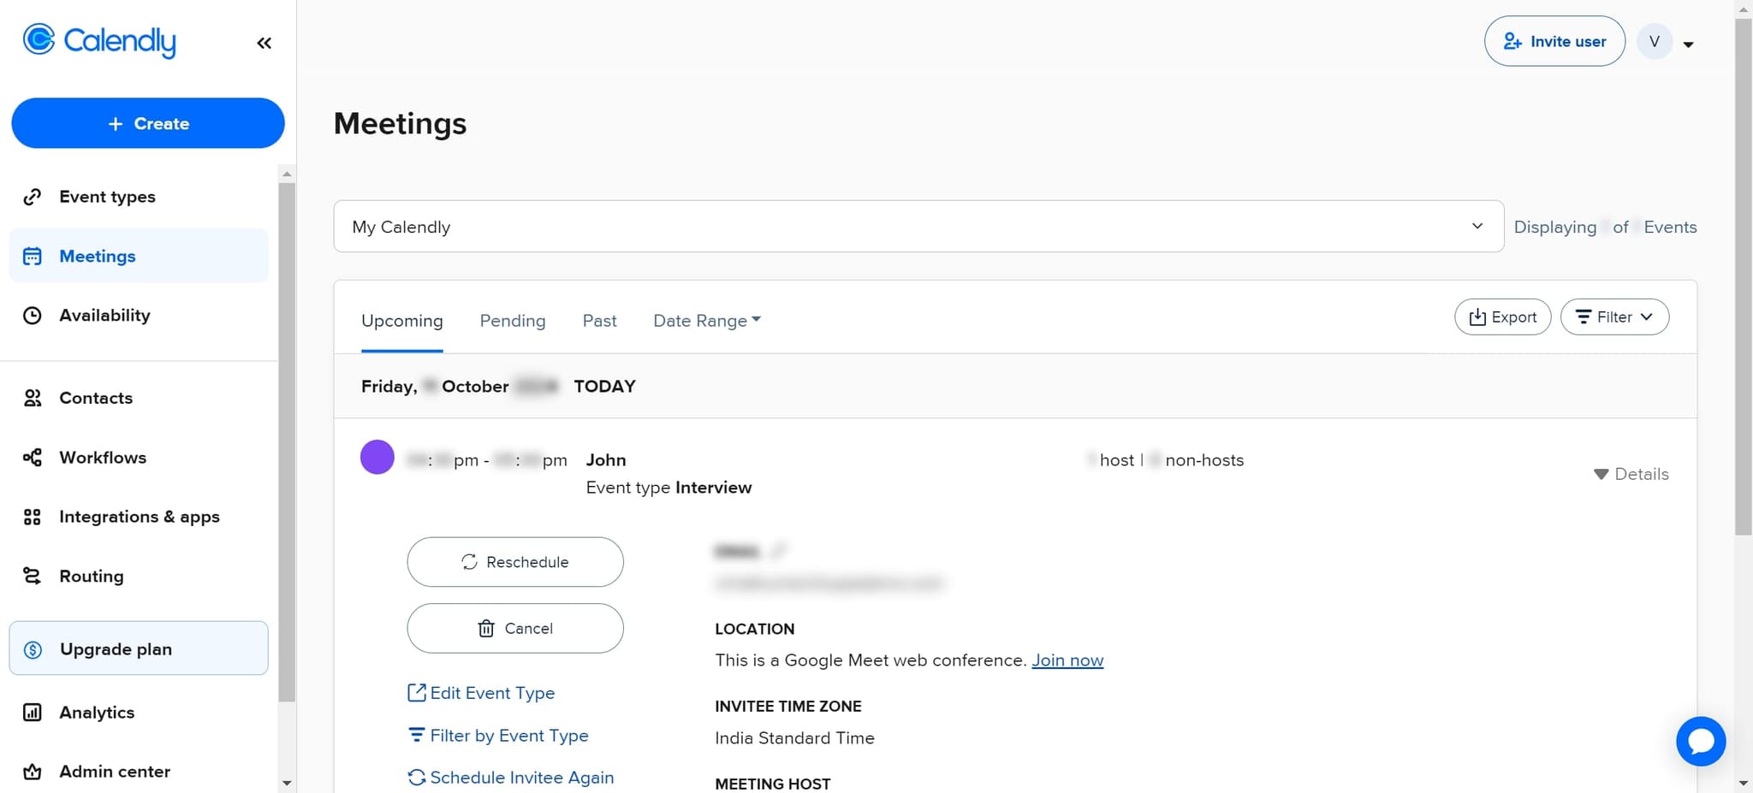Click the Join now link
This screenshot has height=793, width=1753.
1067,660
